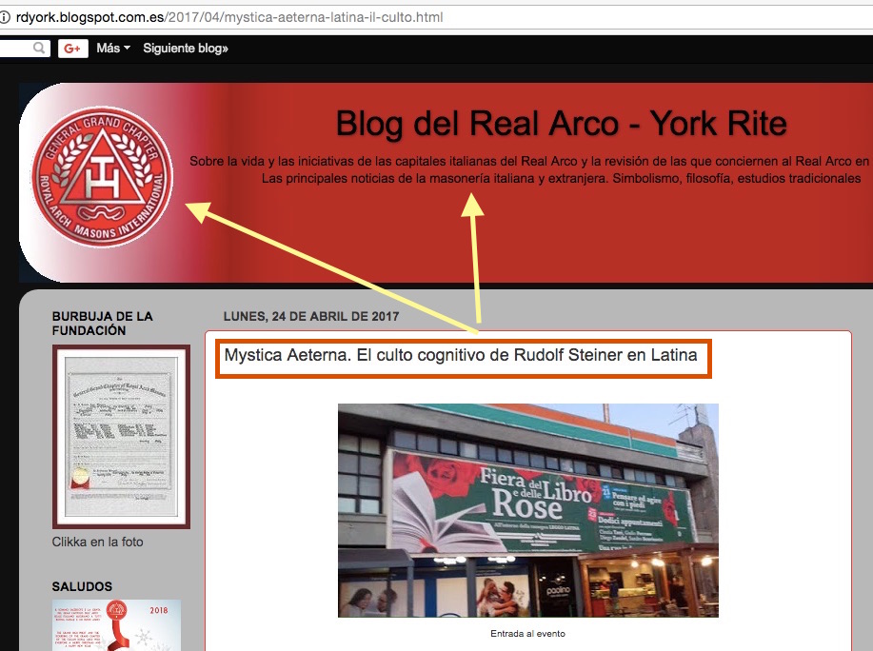Click the 'Entrada al evento' caption

527,634
